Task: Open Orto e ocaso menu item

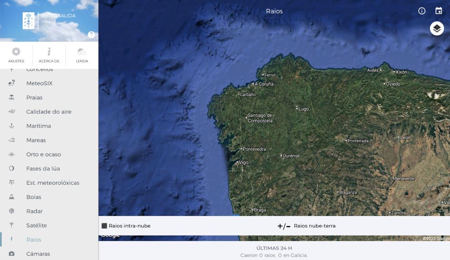Action: [x=49, y=154]
